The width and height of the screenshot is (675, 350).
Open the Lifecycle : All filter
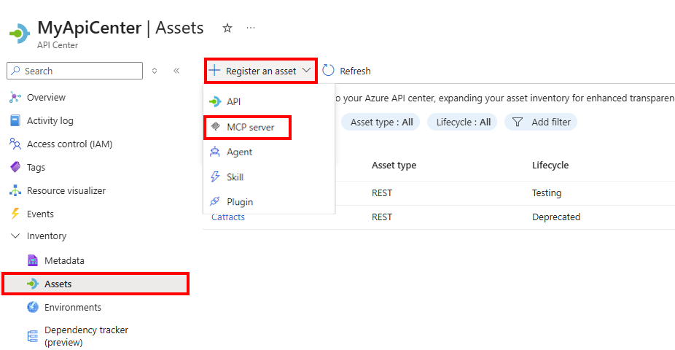point(462,122)
